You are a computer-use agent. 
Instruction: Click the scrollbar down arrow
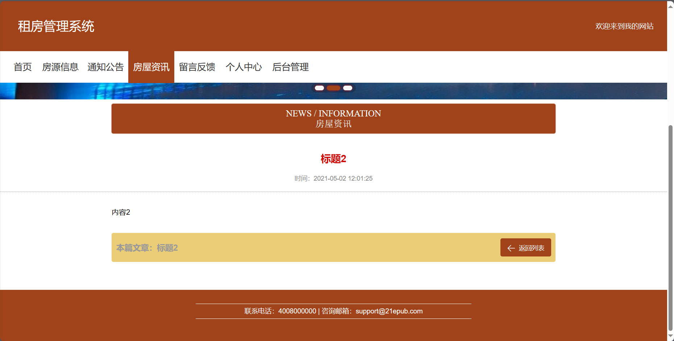point(670,336)
